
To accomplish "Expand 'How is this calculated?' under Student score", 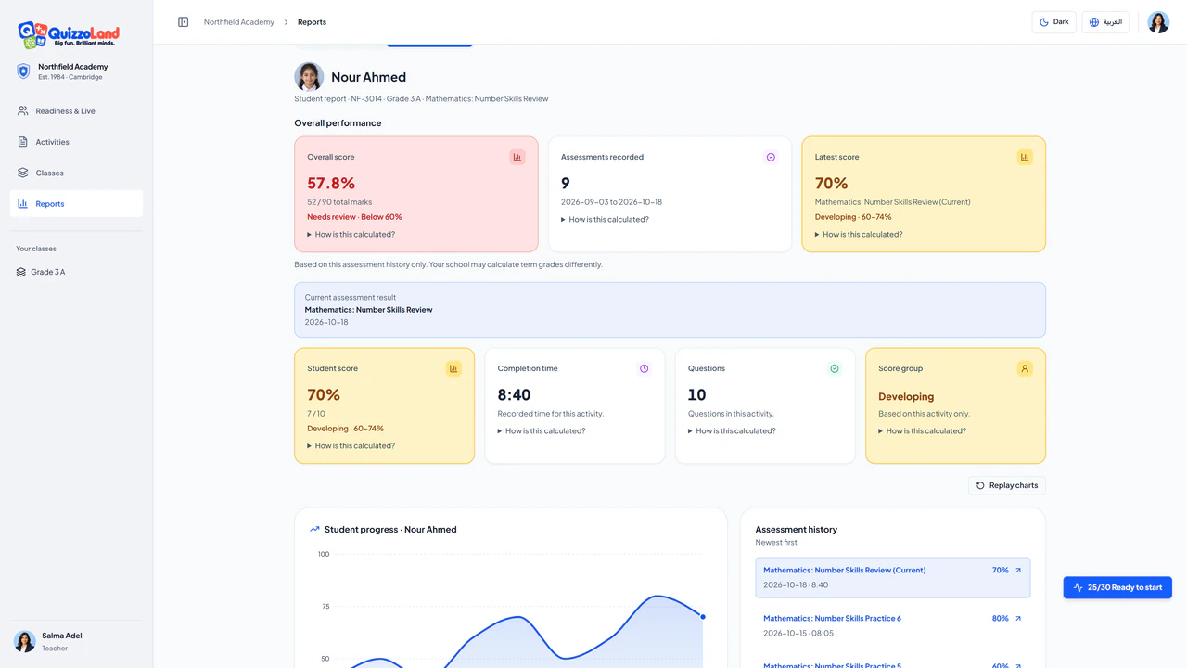I will 351,446.
